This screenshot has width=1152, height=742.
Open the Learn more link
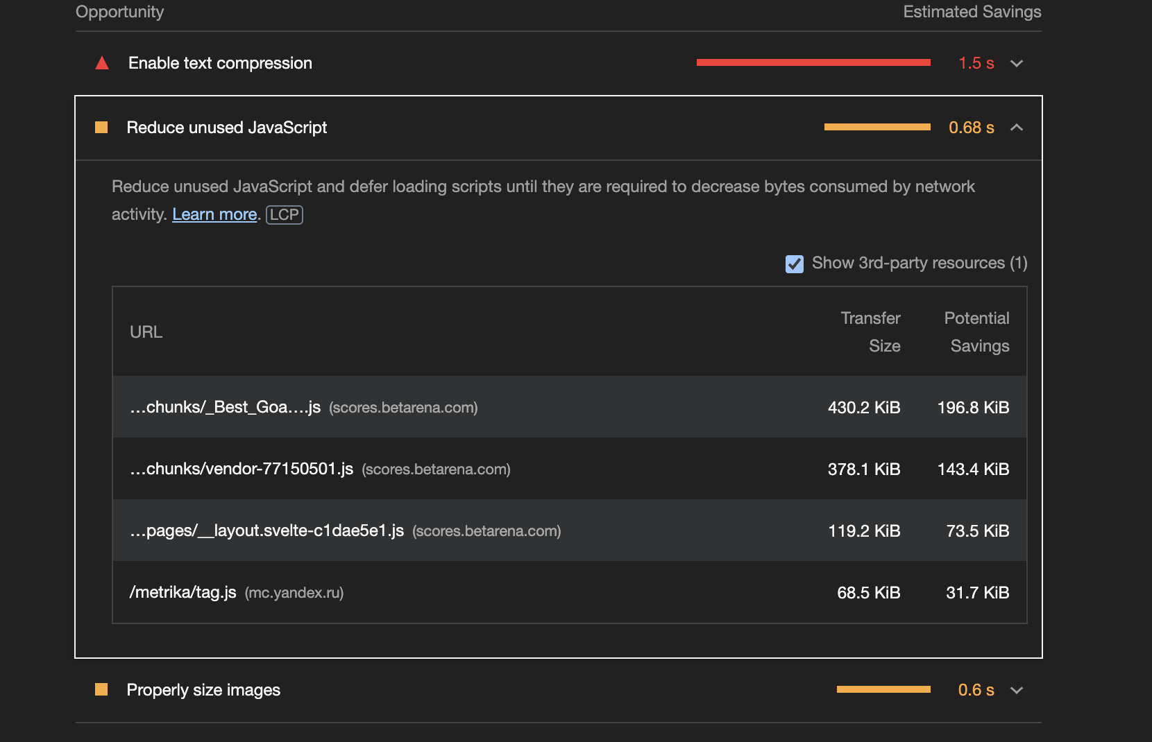click(214, 214)
